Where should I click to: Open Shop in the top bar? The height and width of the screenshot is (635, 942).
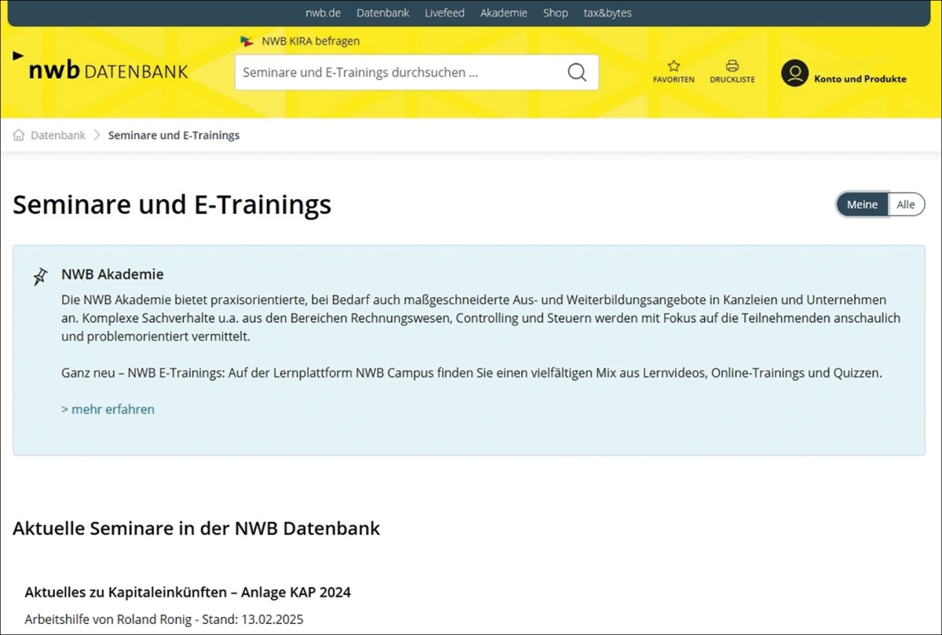tap(555, 13)
